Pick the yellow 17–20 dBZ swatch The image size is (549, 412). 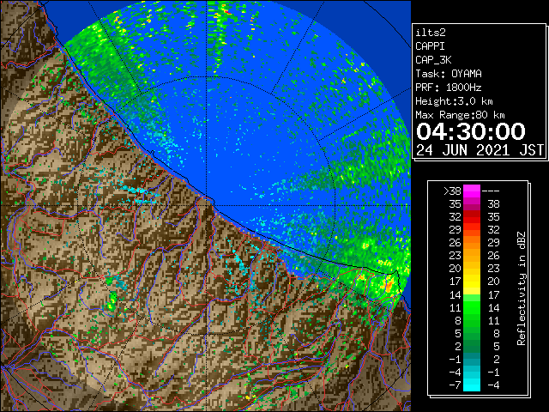(472, 282)
